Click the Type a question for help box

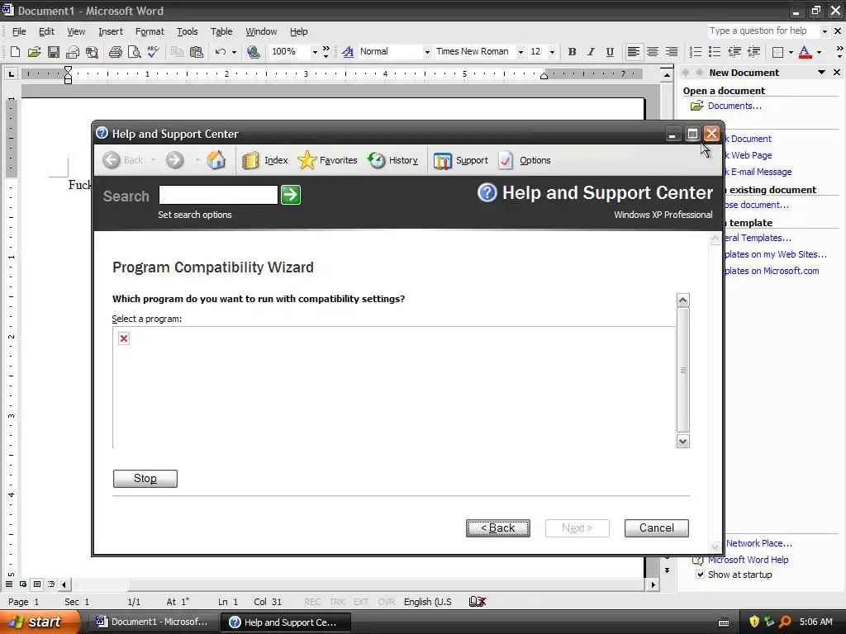click(x=763, y=31)
